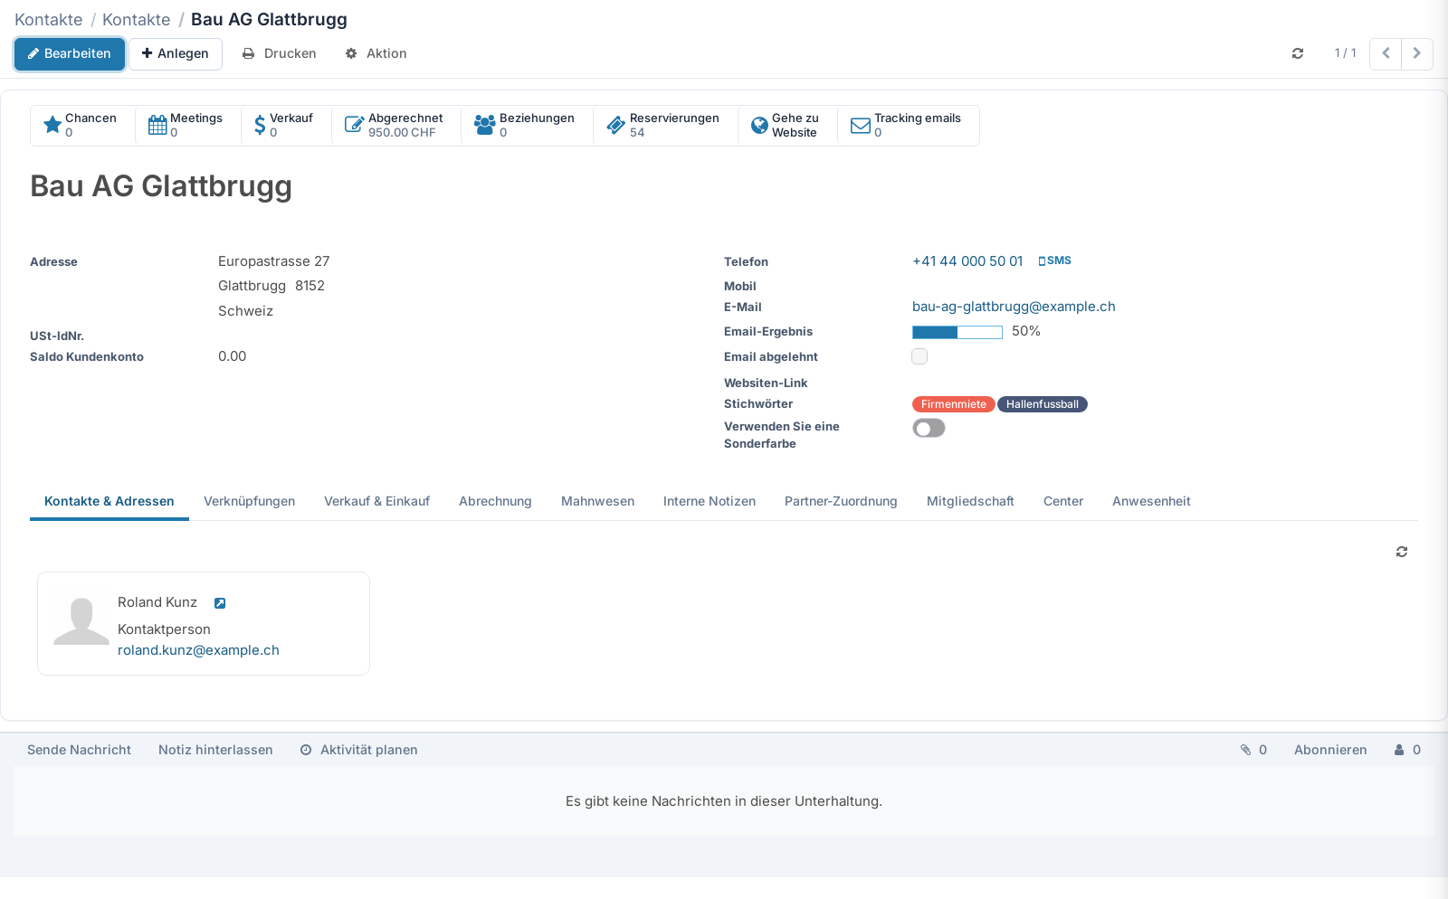
Task: Open the Beziehungen people stat button
Action: tap(527, 126)
